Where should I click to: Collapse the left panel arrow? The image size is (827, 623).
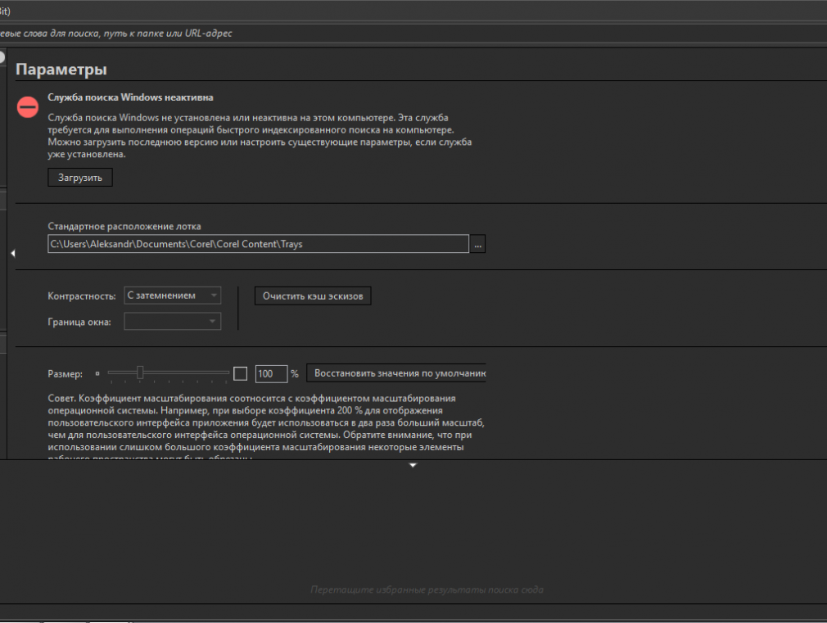point(13,253)
